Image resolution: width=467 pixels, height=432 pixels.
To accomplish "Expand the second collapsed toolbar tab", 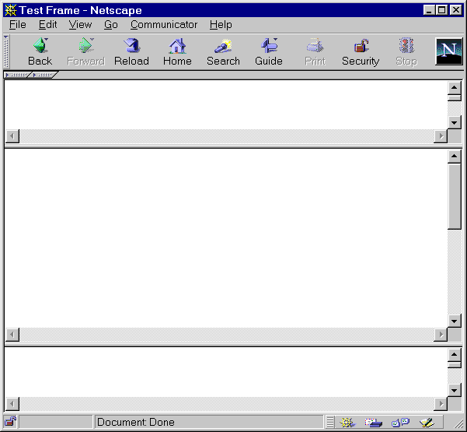I will 44,75.
